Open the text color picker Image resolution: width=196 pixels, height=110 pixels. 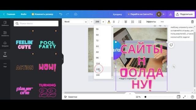tap(109, 22)
